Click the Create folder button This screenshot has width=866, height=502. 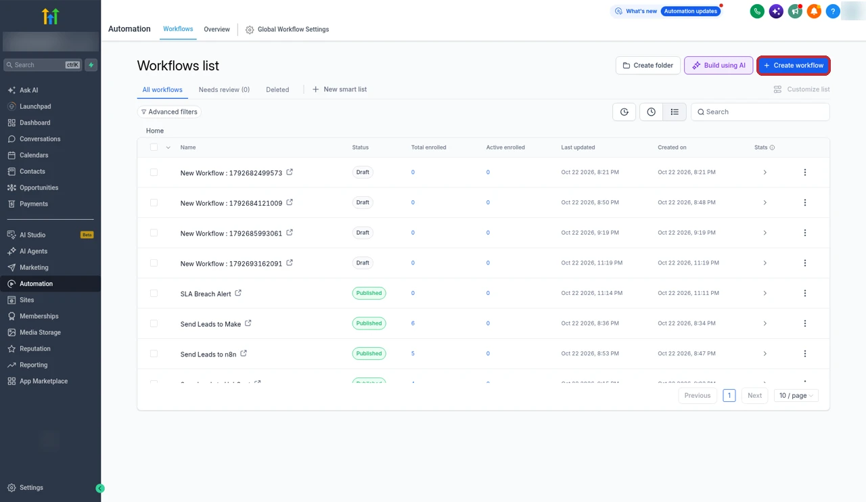648,66
